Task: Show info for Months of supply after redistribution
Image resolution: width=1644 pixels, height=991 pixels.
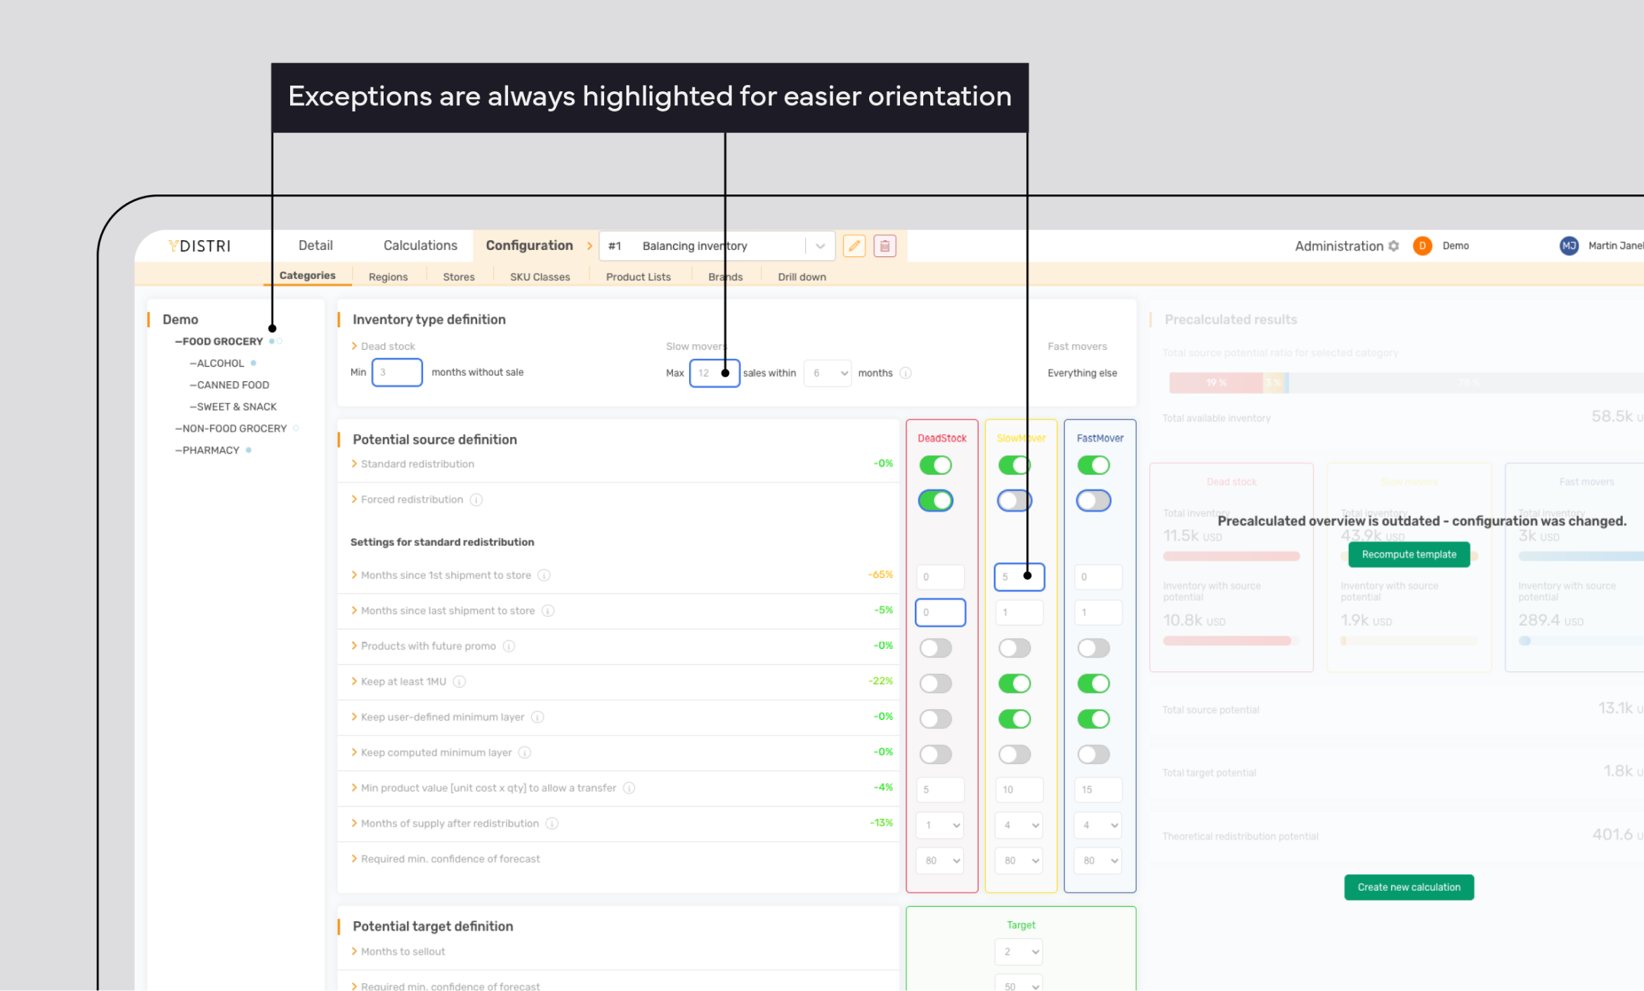Action: [x=552, y=824]
